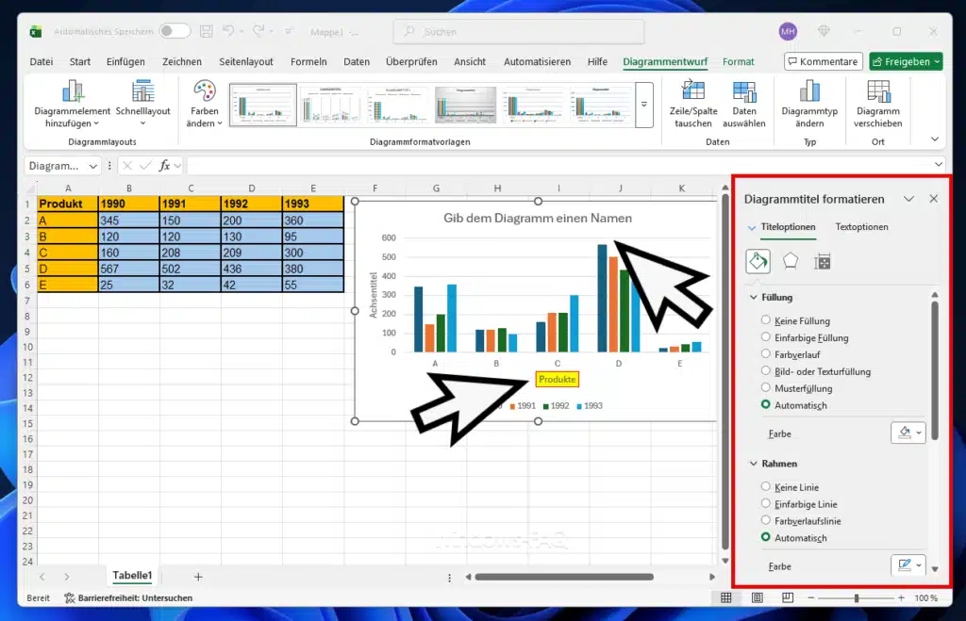Click the Freigeben button
Image resolution: width=966 pixels, height=621 pixels.
coord(904,61)
